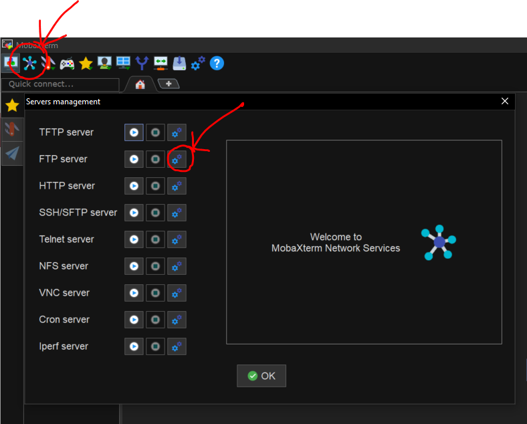Click the Sessions star icon in the toolbar
This screenshot has height=424, width=527.
point(86,63)
